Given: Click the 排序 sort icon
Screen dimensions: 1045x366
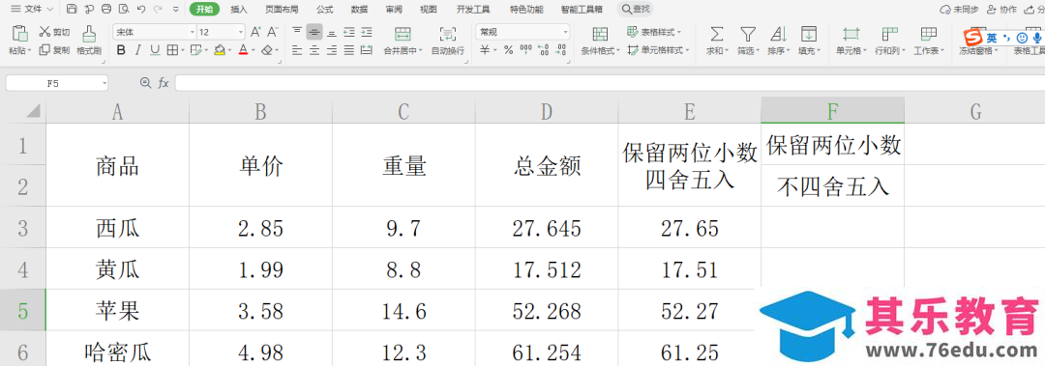Looking at the screenshot, I should click(778, 35).
